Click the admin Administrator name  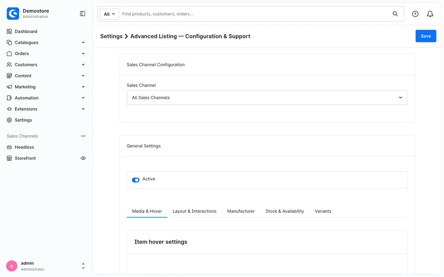pos(32,266)
